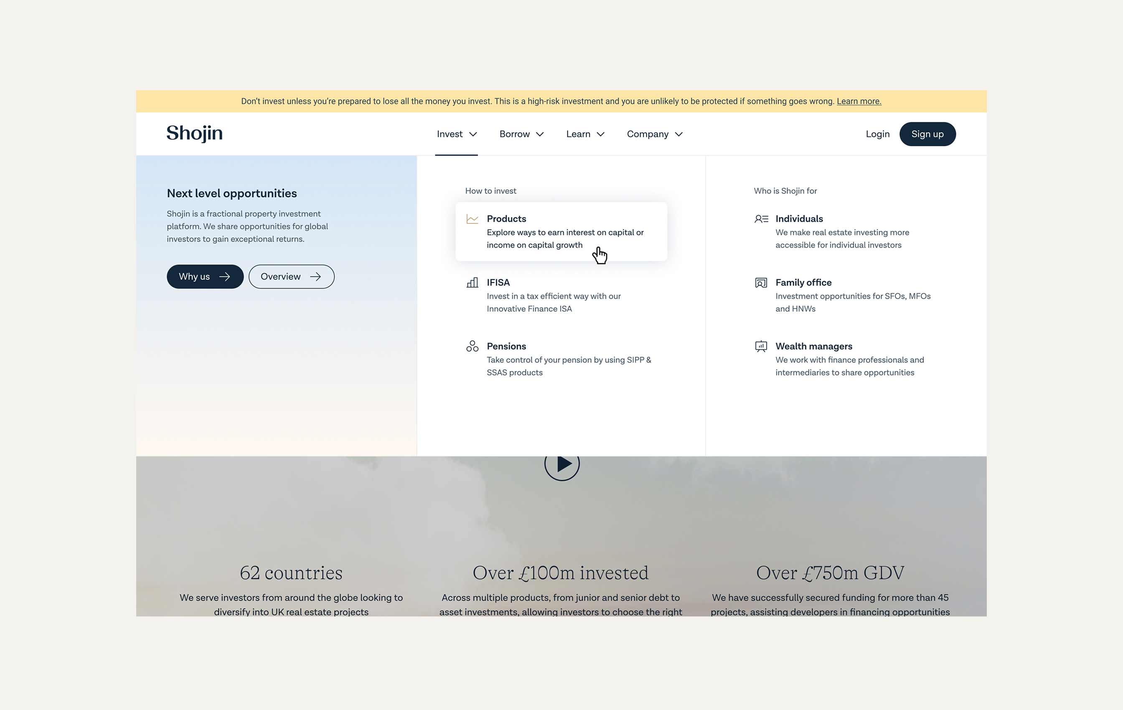Click the Family office icon
This screenshot has width=1123, height=710.
click(761, 282)
